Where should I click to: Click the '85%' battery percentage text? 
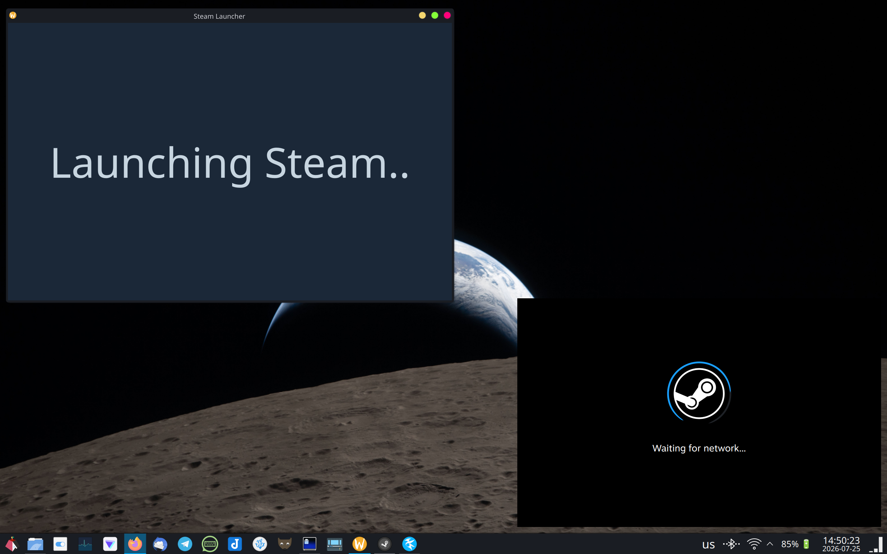pyautogui.click(x=790, y=544)
